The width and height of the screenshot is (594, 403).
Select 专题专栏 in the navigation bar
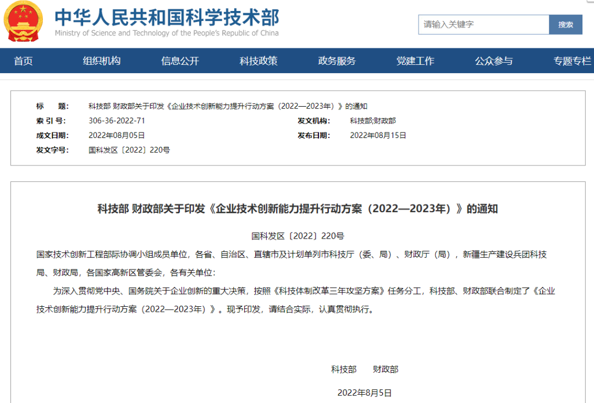click(x=572, y=61)
